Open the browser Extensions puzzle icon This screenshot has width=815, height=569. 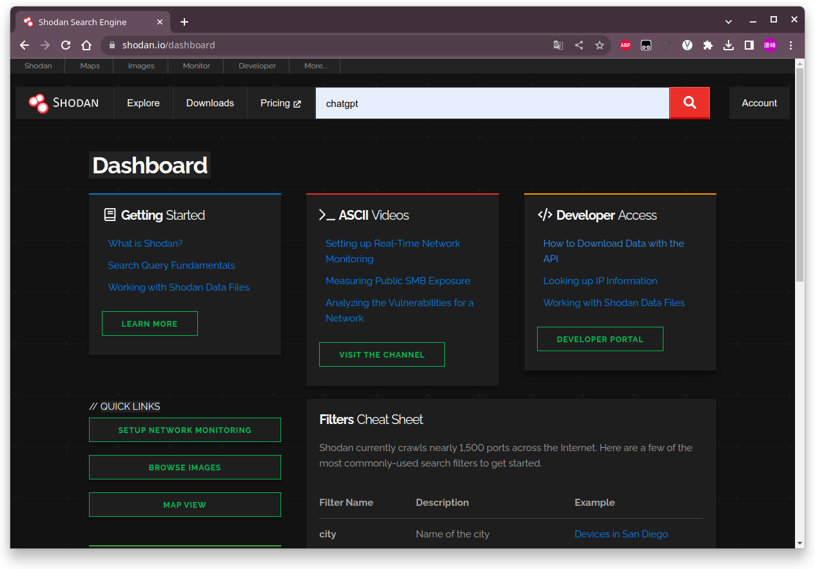point(708,45)
